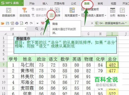Click the zoom magnifier icon by formula bar

pos(37,29)
